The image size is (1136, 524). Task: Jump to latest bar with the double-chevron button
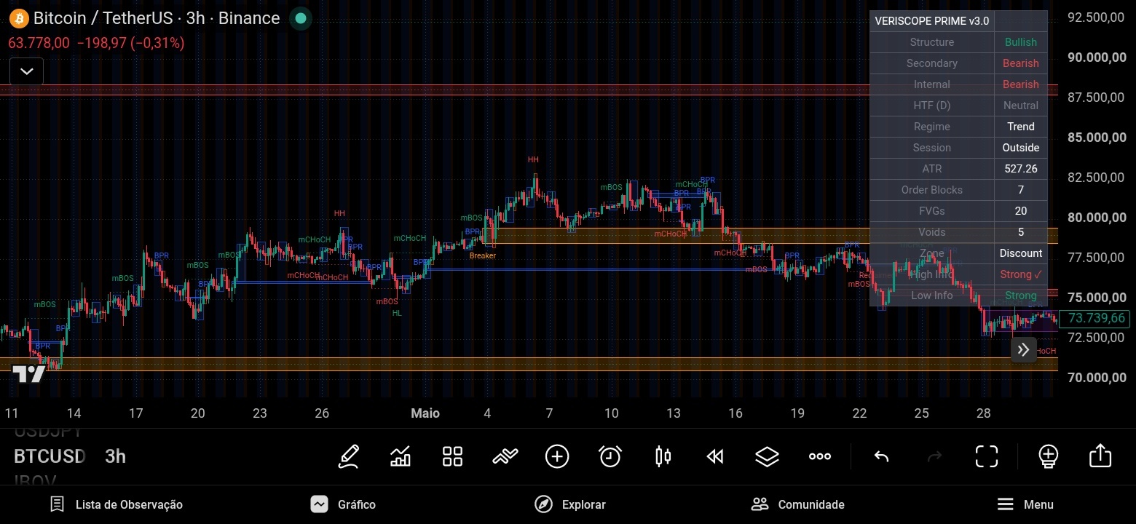coord(1023,349)
